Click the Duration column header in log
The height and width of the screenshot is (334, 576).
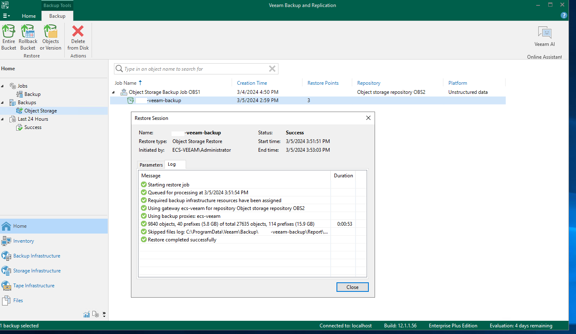343,176
